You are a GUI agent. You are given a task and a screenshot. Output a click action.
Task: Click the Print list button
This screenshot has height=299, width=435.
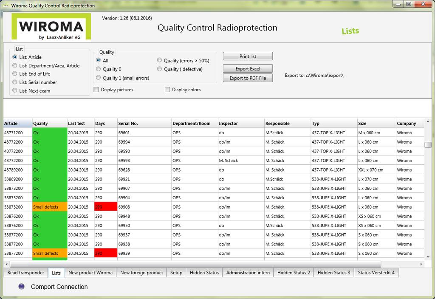[x=248, y=56]
